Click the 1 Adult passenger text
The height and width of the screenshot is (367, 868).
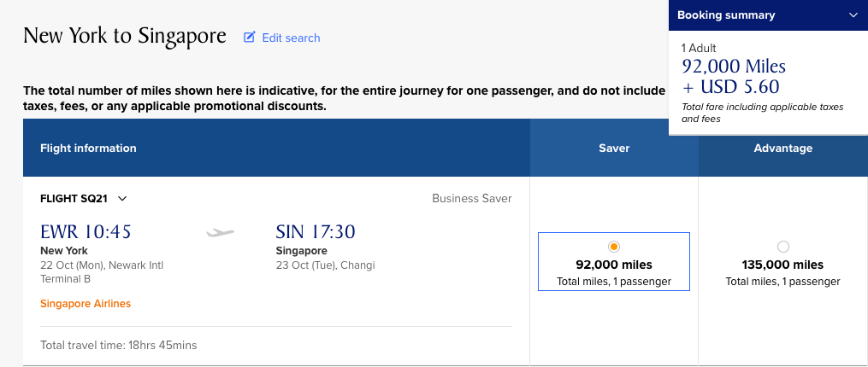coord(699,49)
